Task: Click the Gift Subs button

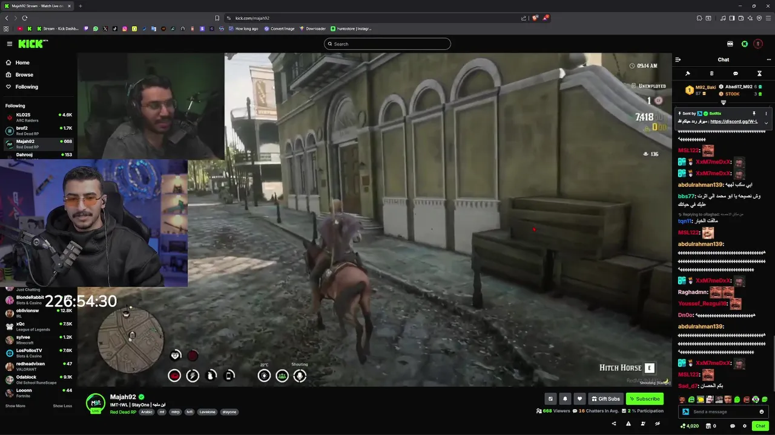Action: 606,399
